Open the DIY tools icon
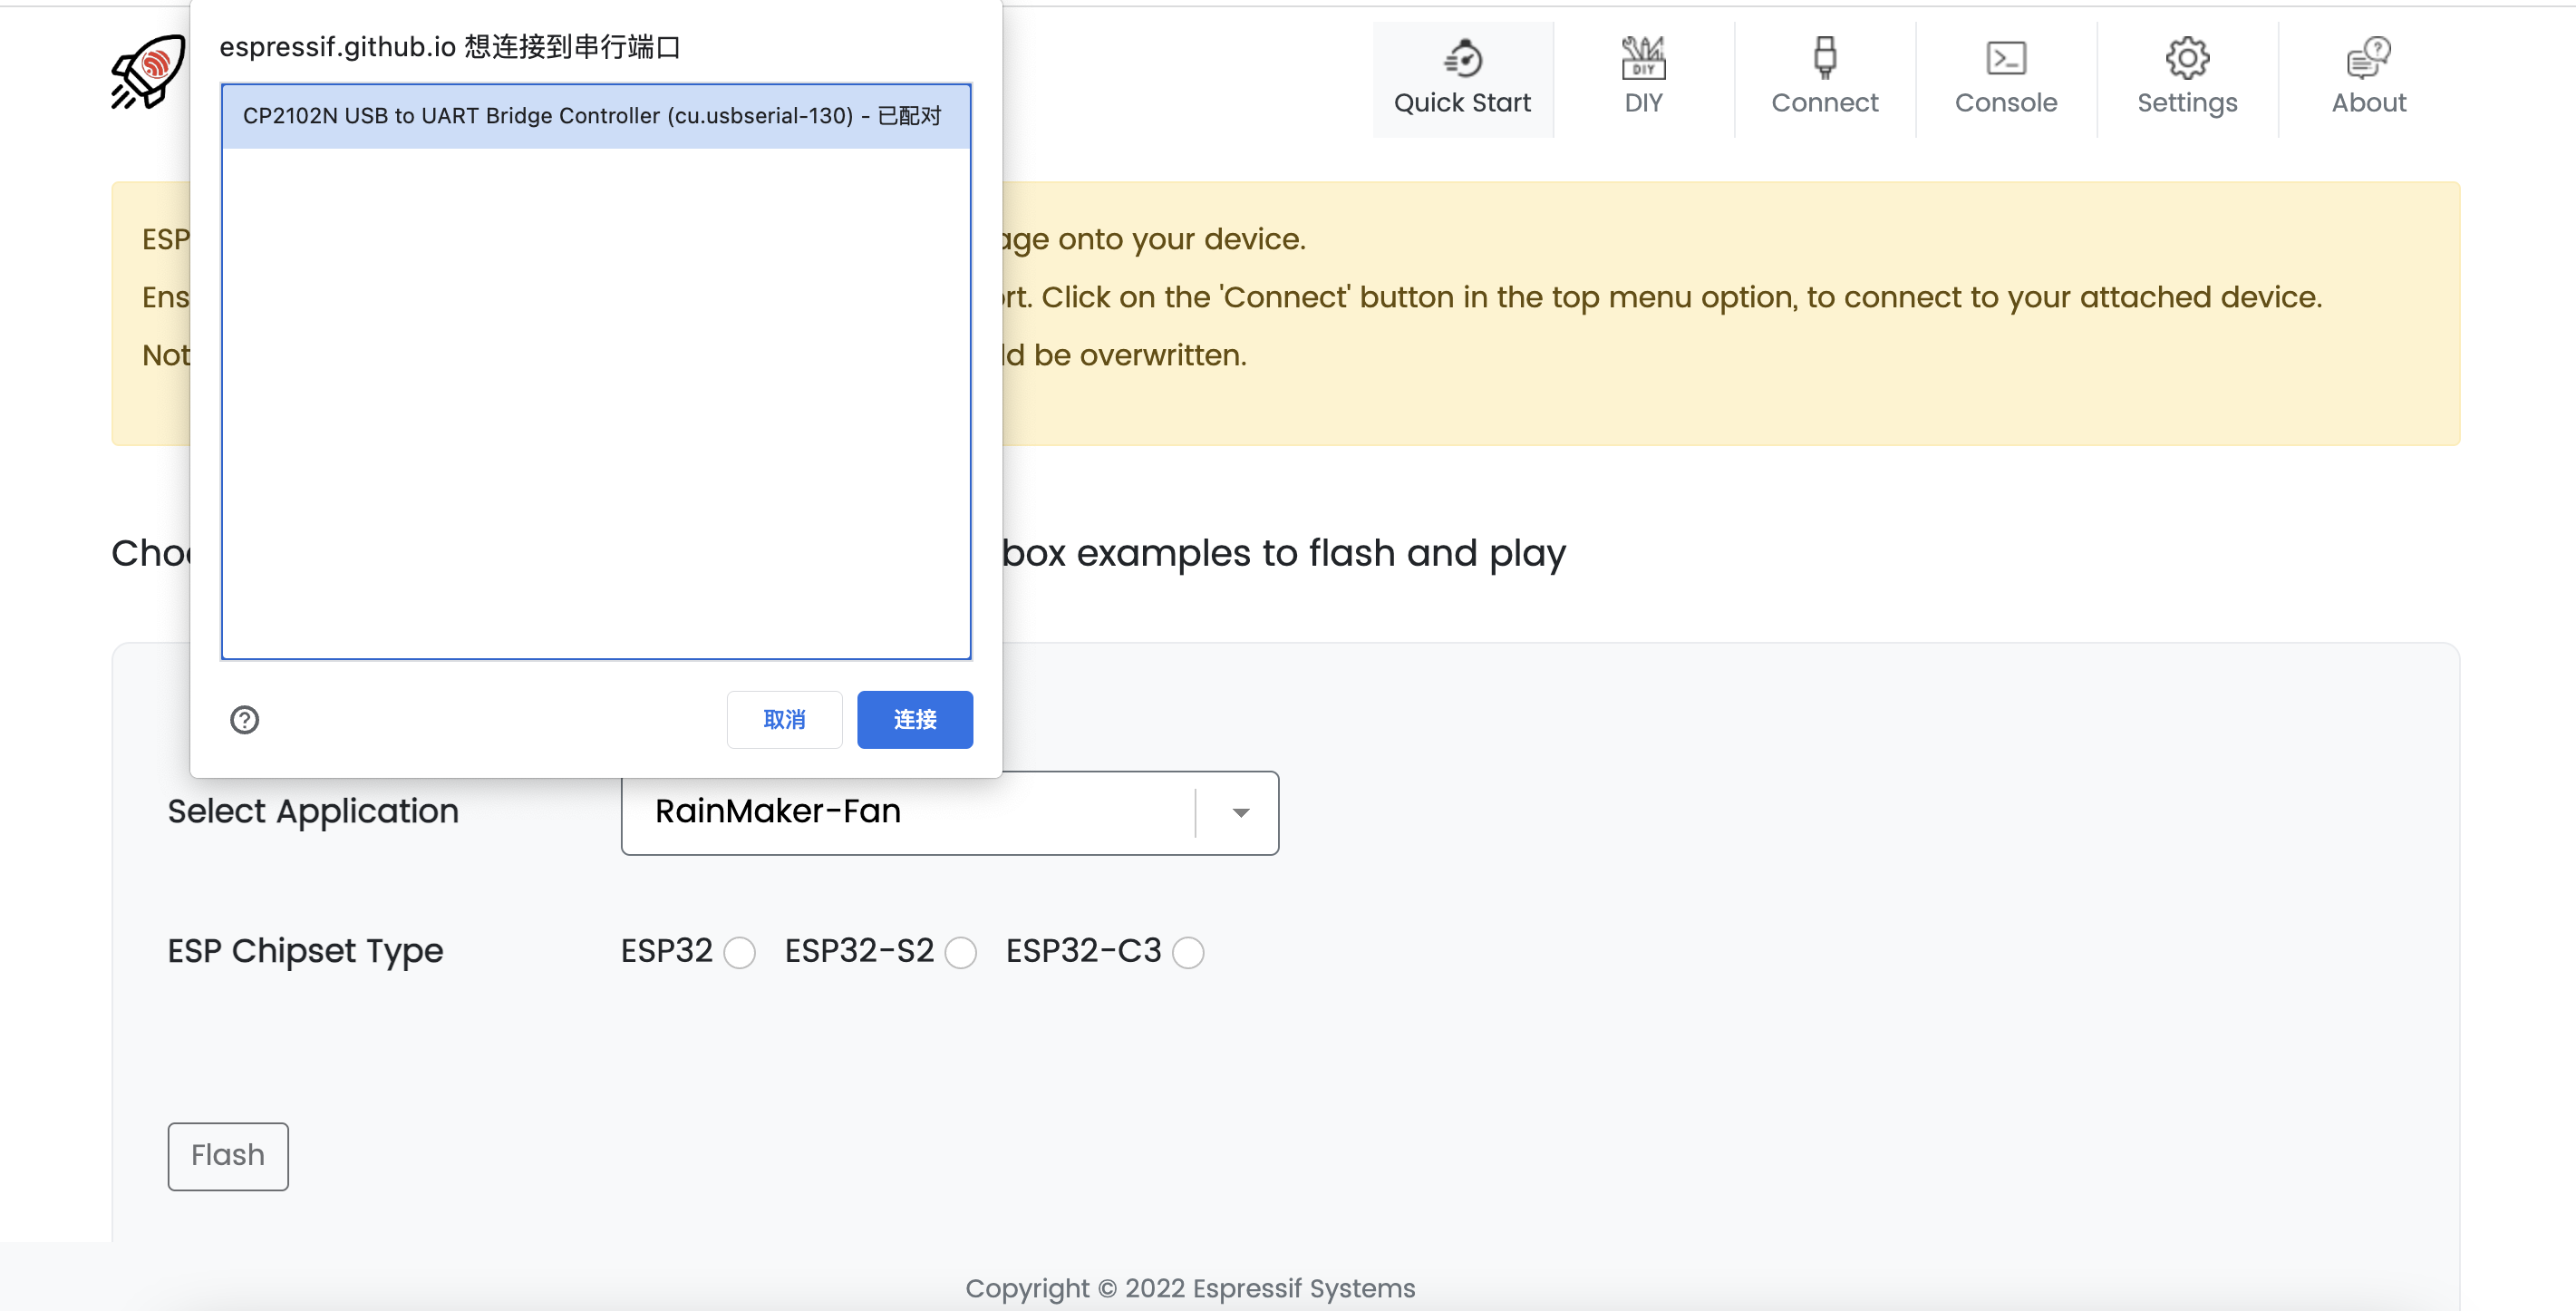2576x1311 pixels. pos(1643,58)
